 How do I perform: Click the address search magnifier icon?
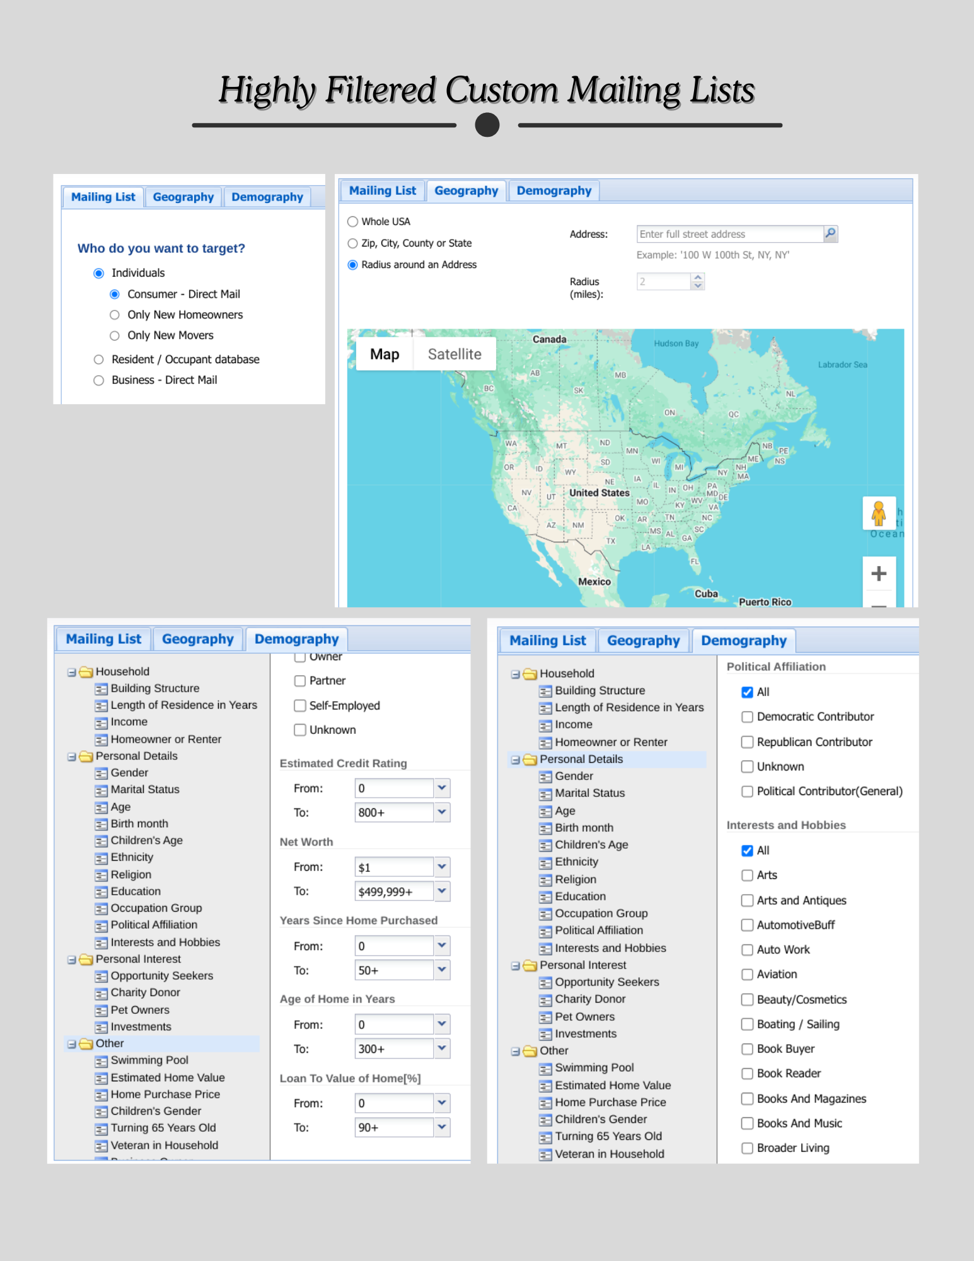830,234
